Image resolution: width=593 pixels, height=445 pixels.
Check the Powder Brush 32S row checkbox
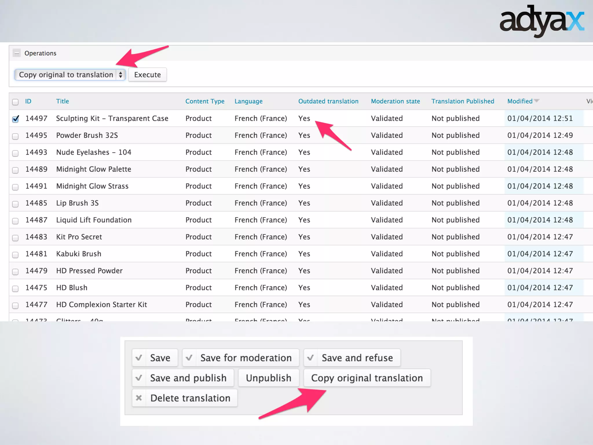(x=15, y=136)
